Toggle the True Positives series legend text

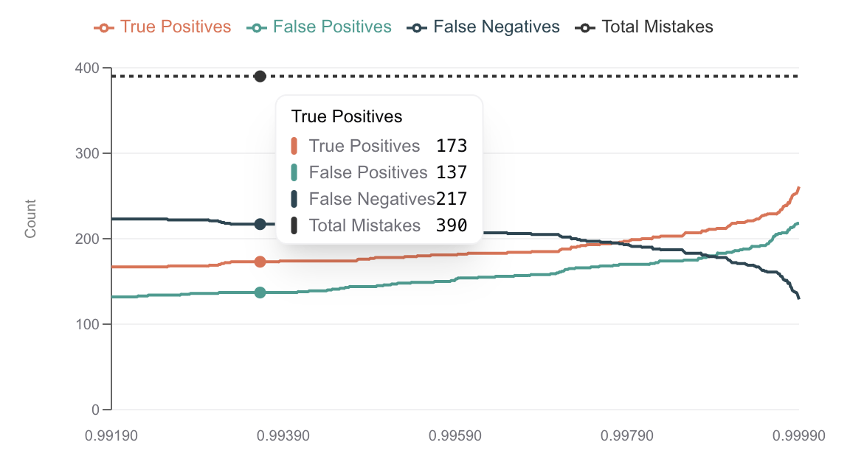coord(176,27)
